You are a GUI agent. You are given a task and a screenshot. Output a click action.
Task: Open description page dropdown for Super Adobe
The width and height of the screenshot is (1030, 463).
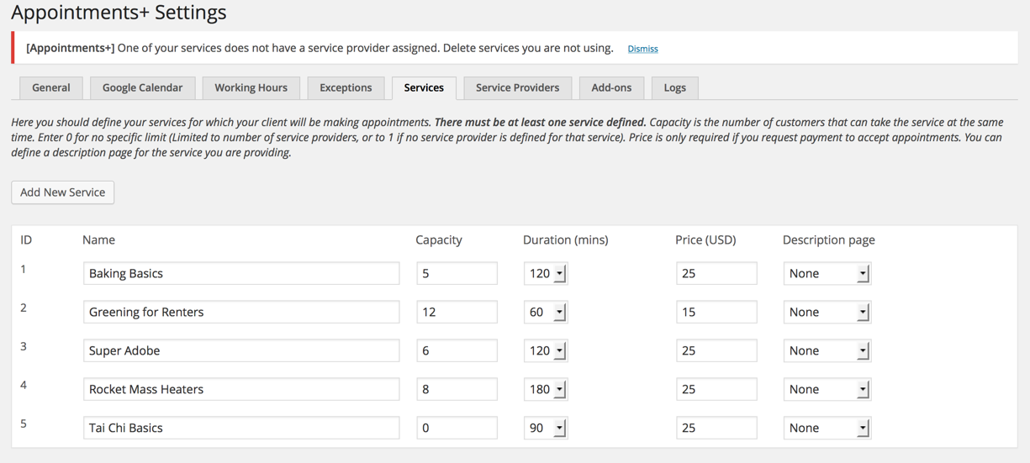[827, 350]
